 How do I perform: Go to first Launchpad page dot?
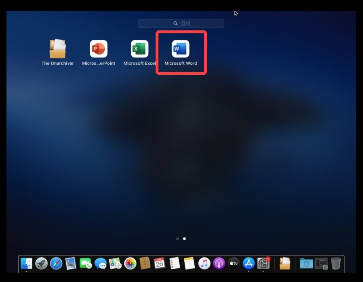pos(177,239)
